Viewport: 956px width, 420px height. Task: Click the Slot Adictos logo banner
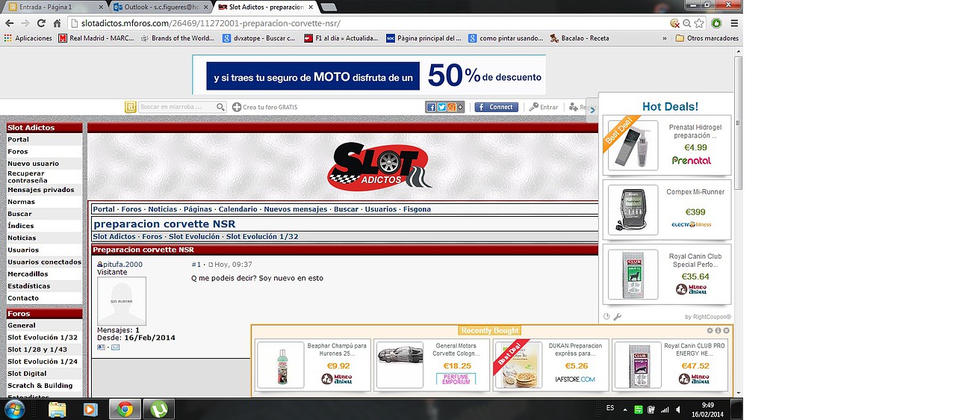[379, 166]
